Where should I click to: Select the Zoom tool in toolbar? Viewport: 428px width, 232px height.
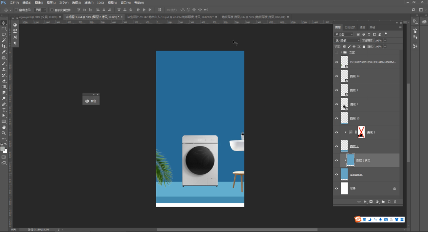(4, 133)
